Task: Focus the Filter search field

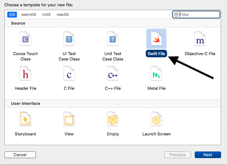Action: click(196, 14)
